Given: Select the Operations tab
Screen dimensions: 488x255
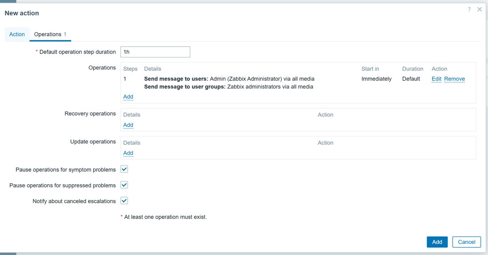Looking at the screenshot, I should pyautogui.click(x=50, y=34).
